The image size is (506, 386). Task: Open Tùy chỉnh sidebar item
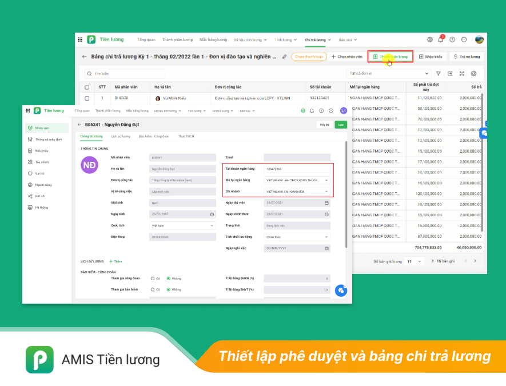(x=47, y=162)
